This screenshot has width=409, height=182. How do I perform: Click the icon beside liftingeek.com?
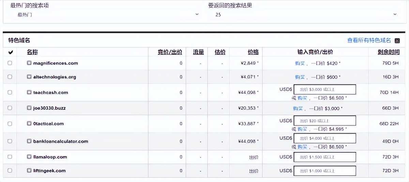tap(29, 170)
